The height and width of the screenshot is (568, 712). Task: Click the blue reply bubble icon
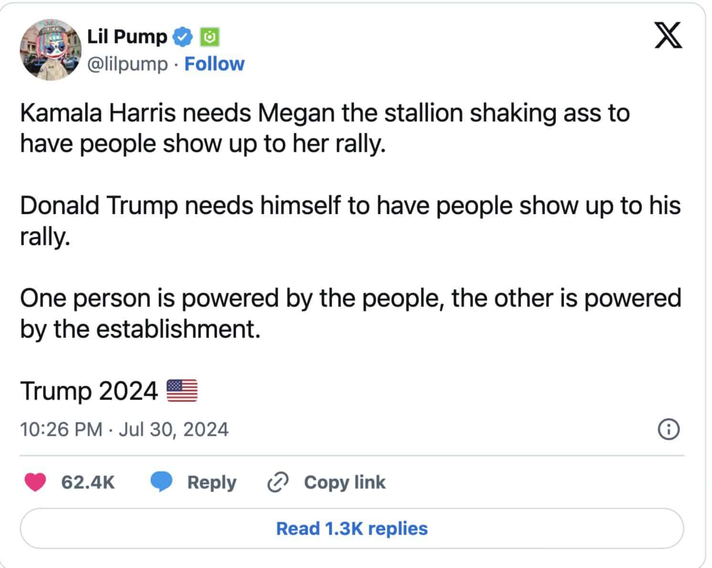(162, 482)
